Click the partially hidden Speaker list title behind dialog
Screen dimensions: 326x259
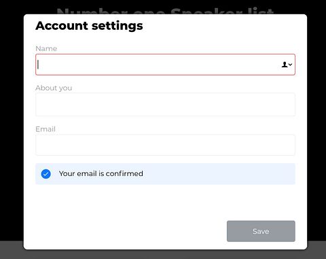coord(165,11)
